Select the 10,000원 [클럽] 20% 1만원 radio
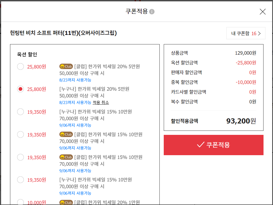273x205 pixels. point(20,202)
